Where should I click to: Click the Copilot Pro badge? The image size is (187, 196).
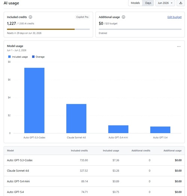[x=82, y=17]
